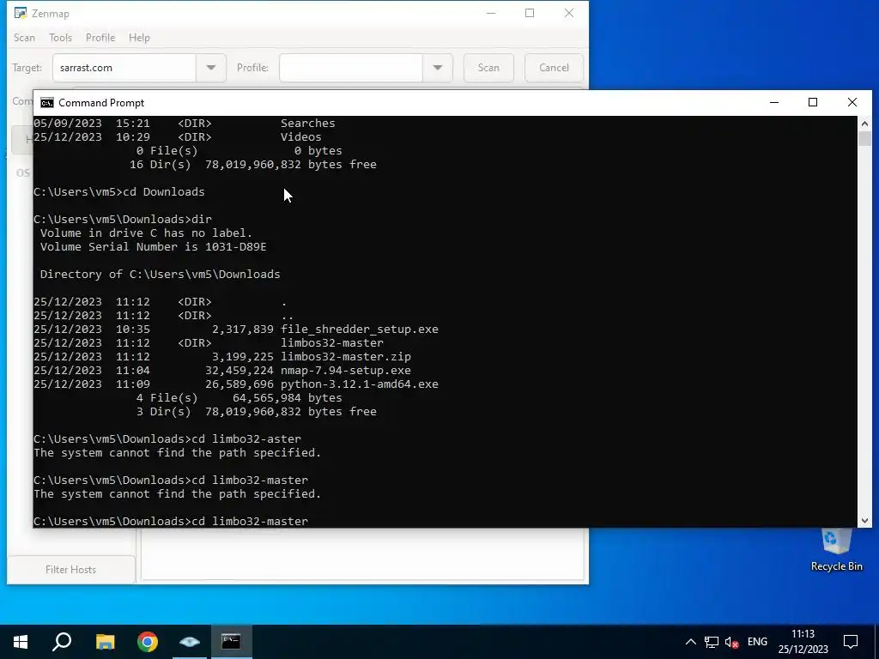Viewport: 879px width, 659px height.
Task: Click the Zenmap title bar icon
Action: [x=21, y=13]
